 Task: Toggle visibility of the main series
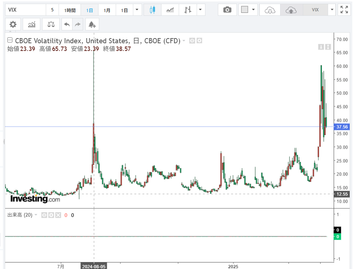pyautogui.click(x=192, y=41)
